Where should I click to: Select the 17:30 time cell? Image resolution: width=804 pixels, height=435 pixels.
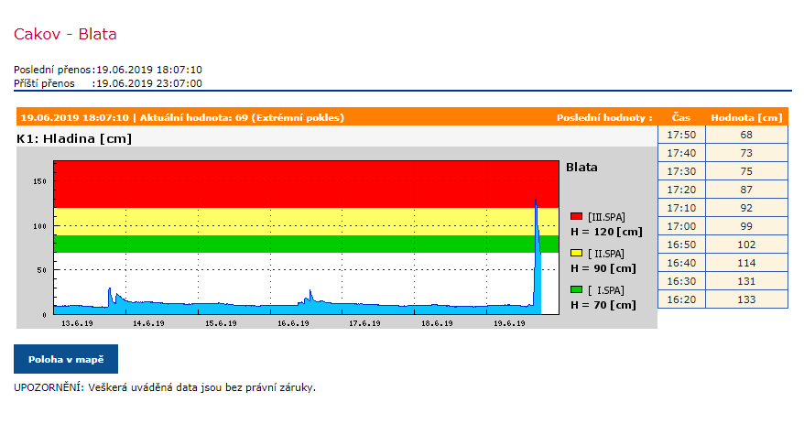[x=681, y=171]
